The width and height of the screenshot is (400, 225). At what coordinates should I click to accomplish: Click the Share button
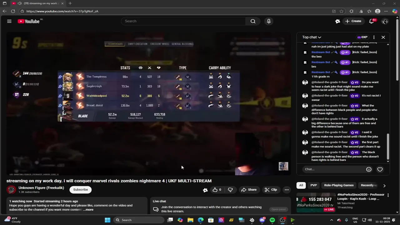click(249, 190)
